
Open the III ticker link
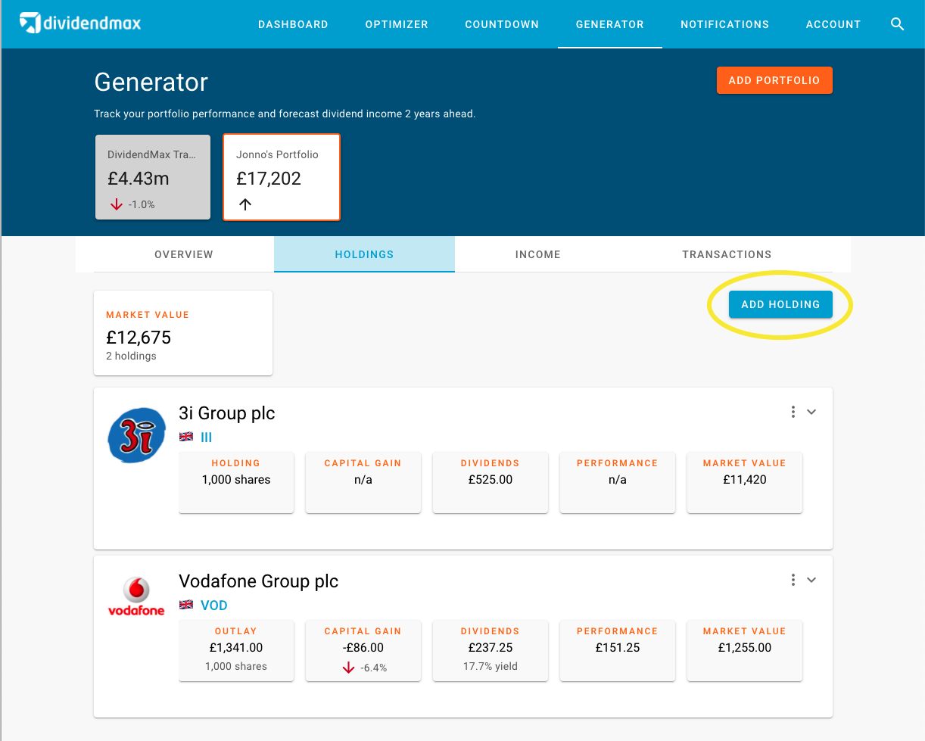pyautogui.click(x=207, y=437)
